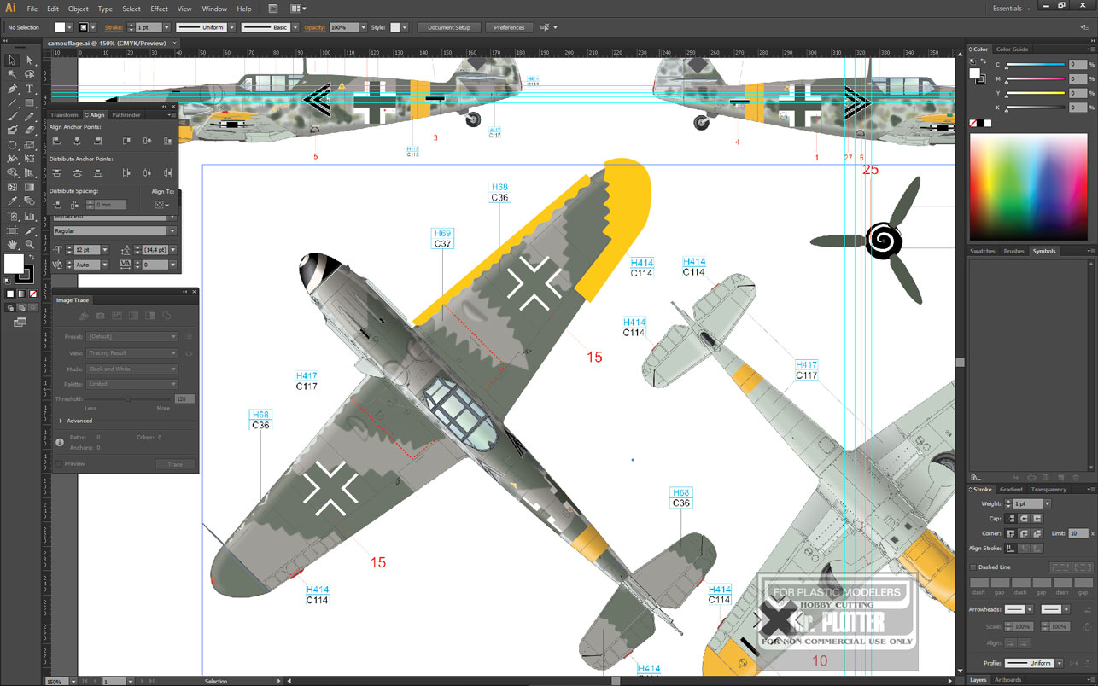Click the Document Setup button
The image size is (1098, 686).
point(449,27)
